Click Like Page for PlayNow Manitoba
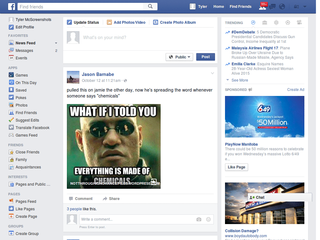This screenshot has width=320, height=240. (237, 167)
